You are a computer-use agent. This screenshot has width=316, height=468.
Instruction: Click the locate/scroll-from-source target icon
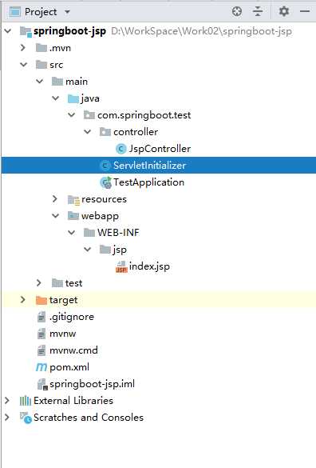(x=237, y=12)
